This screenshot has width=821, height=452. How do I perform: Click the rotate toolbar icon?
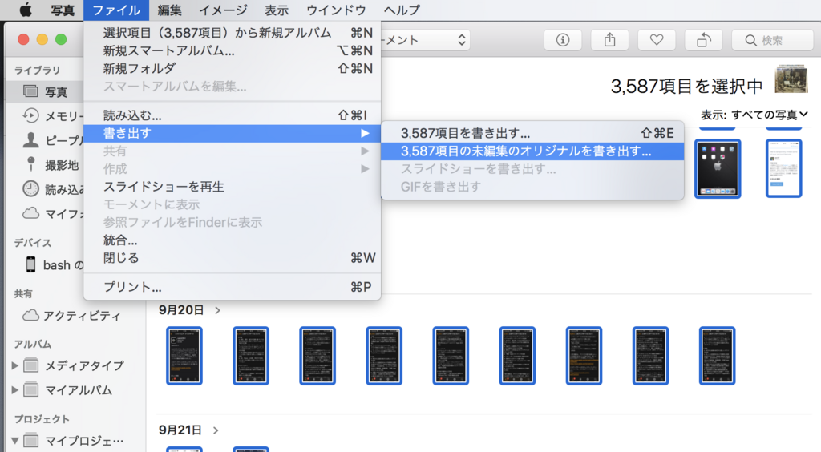pyautogui.click(x=704, y=40)
